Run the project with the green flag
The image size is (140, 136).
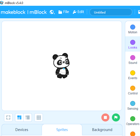[116, 117]
